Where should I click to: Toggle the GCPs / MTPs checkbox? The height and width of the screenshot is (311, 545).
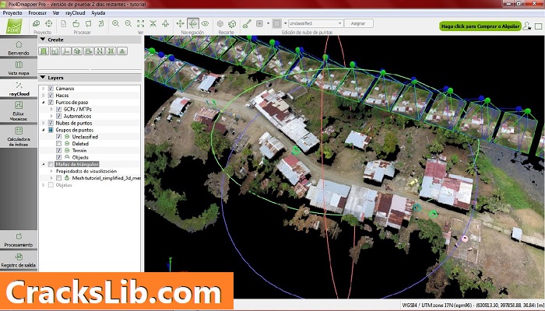[x=58, y=110]
